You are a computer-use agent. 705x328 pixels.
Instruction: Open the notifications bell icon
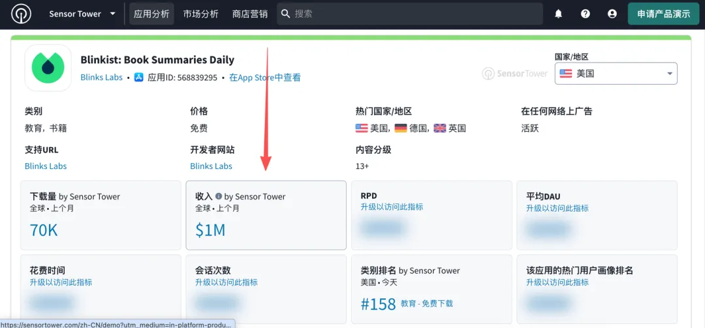pos(558,14)
